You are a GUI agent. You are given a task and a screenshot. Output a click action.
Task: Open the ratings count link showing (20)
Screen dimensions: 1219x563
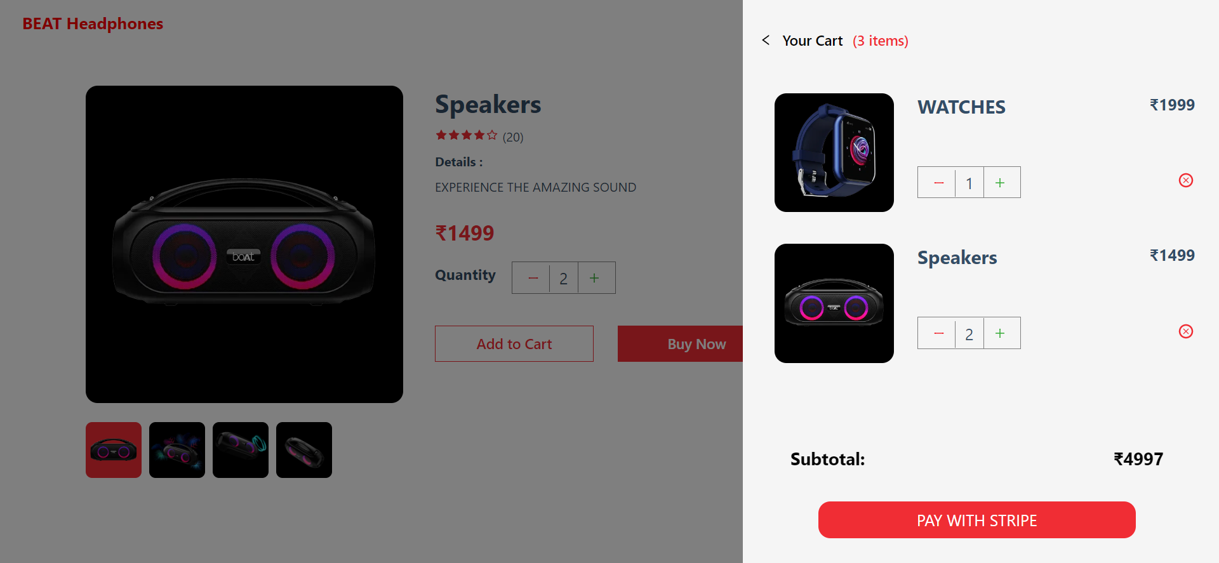(x=512, y=136)
